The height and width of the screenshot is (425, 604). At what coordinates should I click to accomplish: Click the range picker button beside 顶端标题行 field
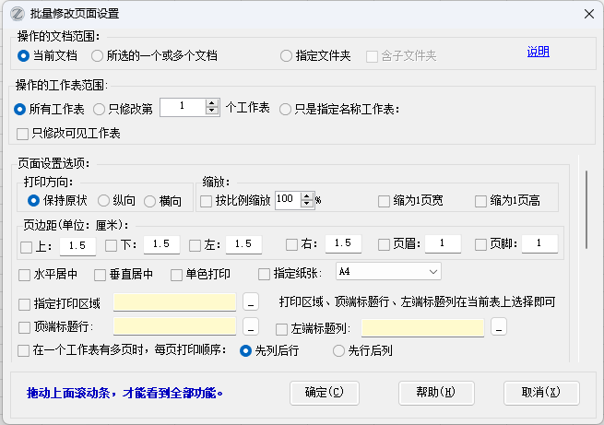(x=251, y=327)
